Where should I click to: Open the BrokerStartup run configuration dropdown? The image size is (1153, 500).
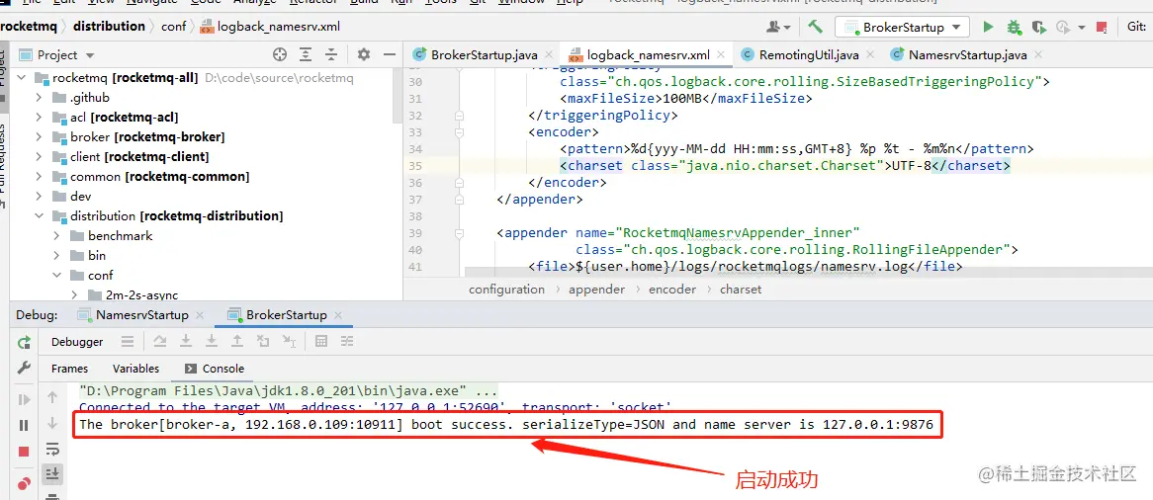pos(902,28)
